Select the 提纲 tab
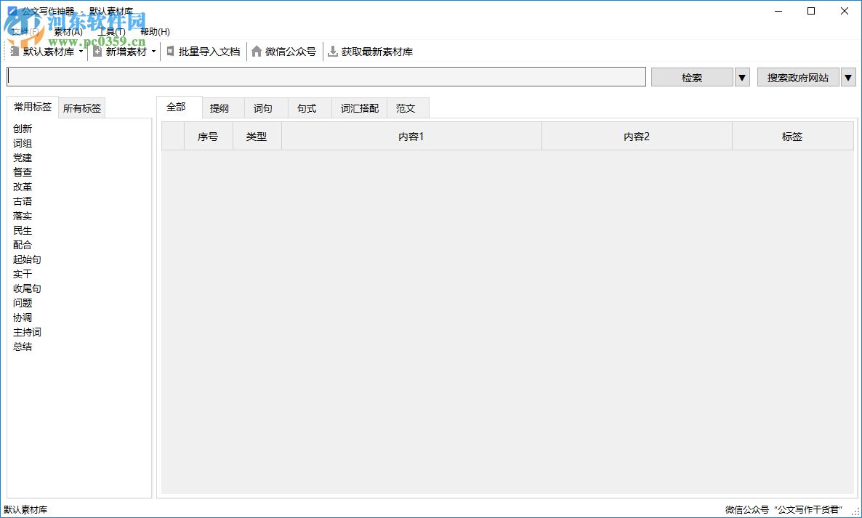Viewport: 862px width, 518px height. (222, 108)
